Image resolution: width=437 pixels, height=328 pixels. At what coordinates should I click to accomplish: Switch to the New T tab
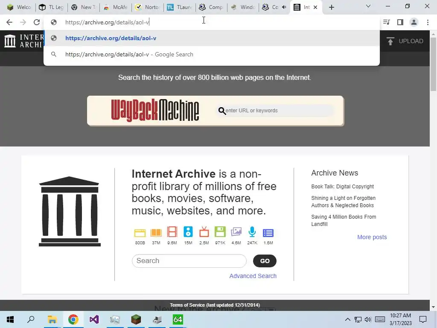coord(83,7)
